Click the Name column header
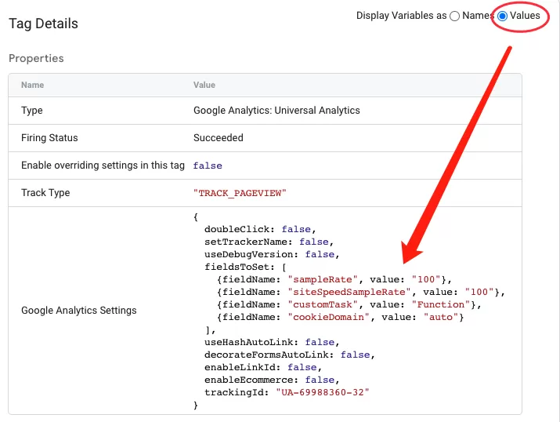 (x=32, y=85)
